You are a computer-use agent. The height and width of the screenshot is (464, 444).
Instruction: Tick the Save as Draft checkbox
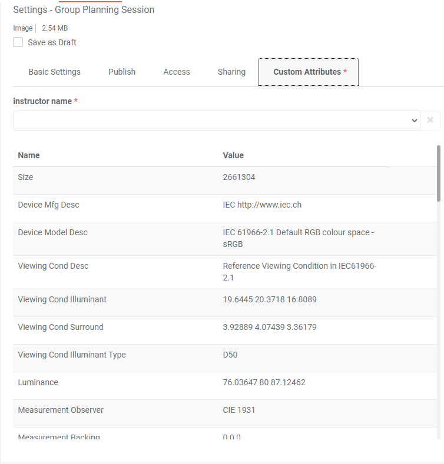click(18, 42)
